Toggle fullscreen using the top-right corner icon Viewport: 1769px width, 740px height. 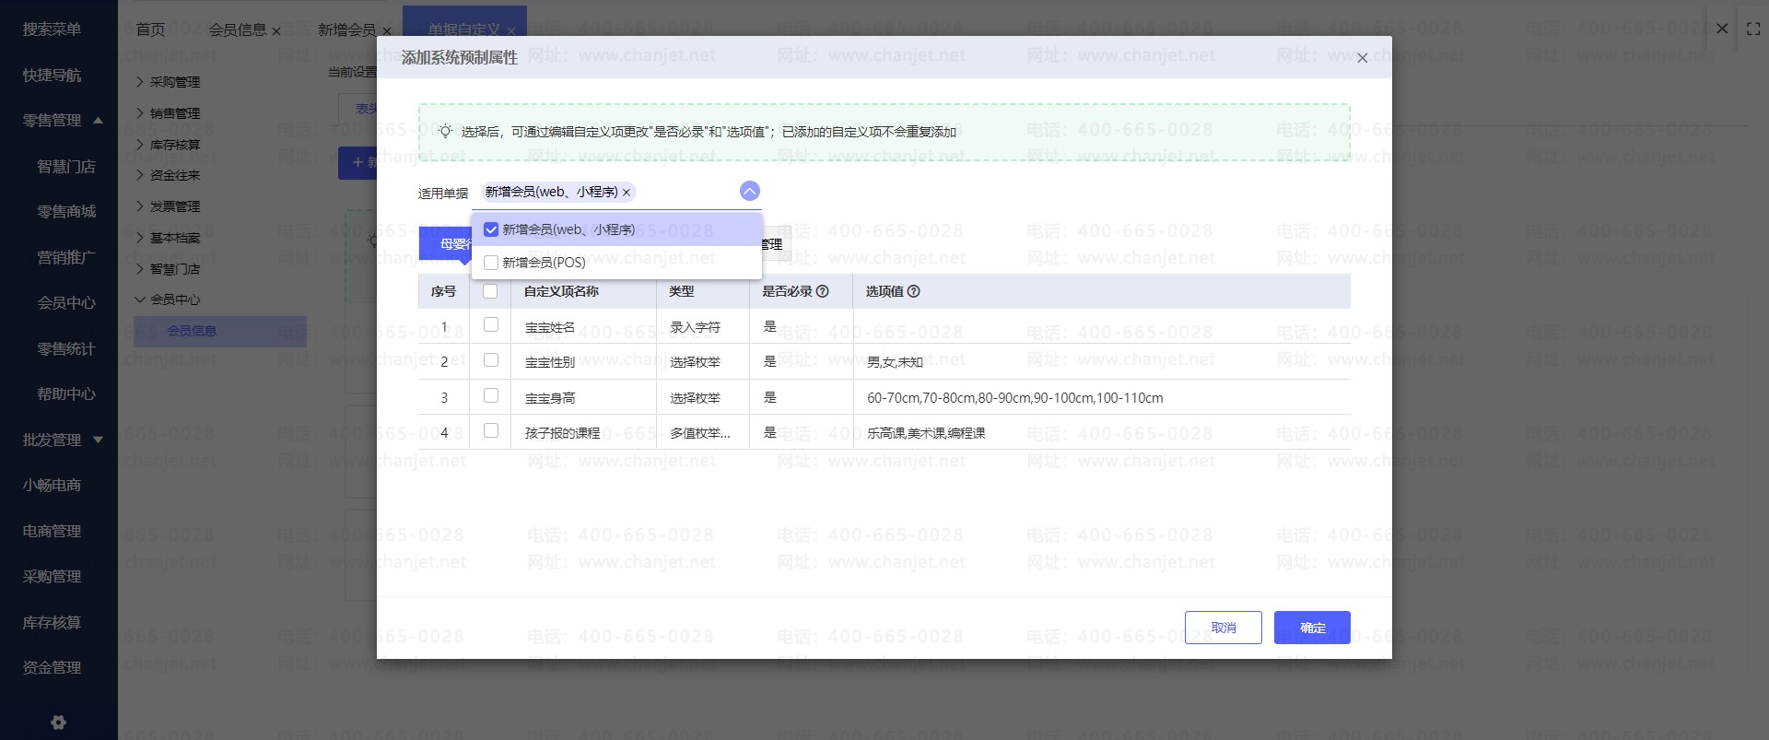pyautogui.click(x=1753, y=29)
